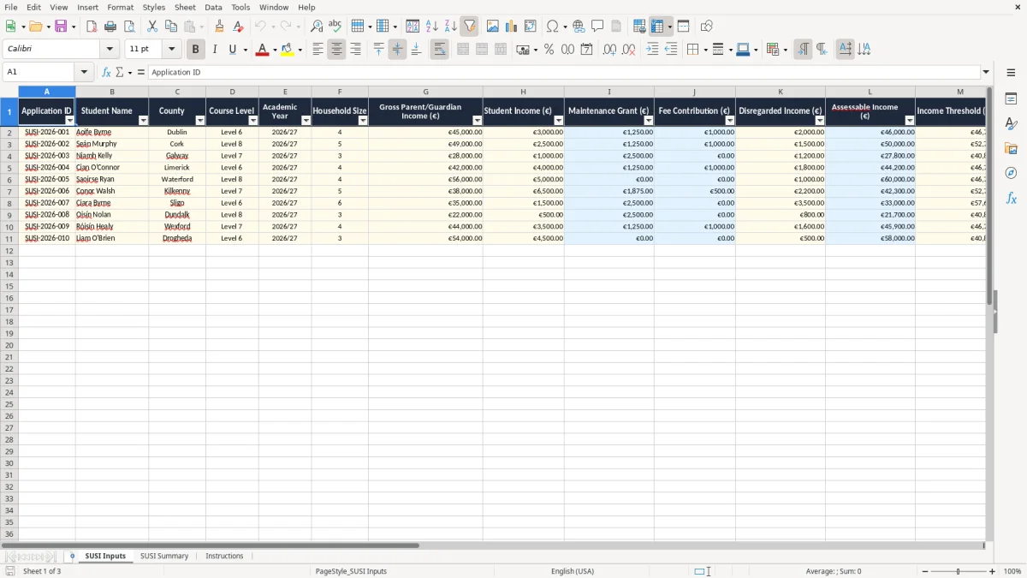Click zoom in plus button
The height and width of the screenshot is (578, 1027).
coord(993,571)
